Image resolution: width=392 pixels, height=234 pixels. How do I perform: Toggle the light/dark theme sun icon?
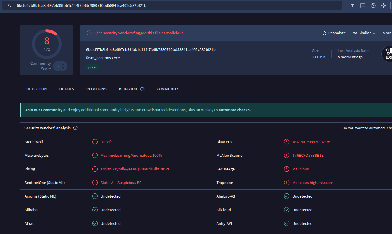coord(383,5)
